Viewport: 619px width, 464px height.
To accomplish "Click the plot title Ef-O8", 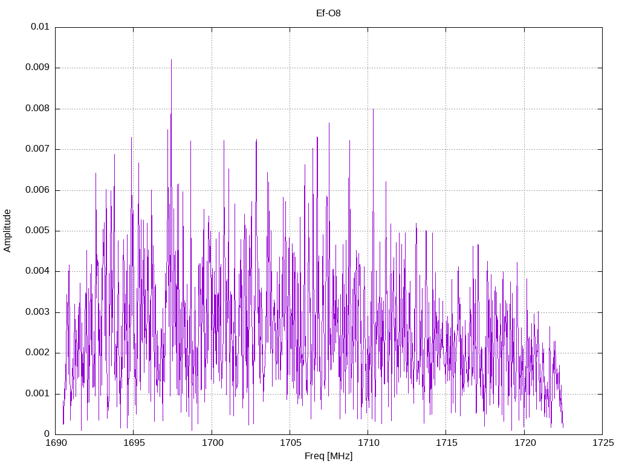I will 328,13.
